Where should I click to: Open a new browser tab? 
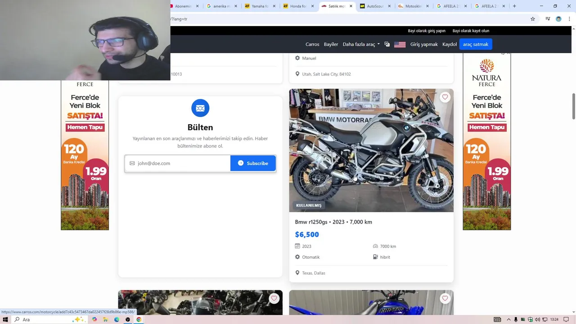[x=514, y=6]
